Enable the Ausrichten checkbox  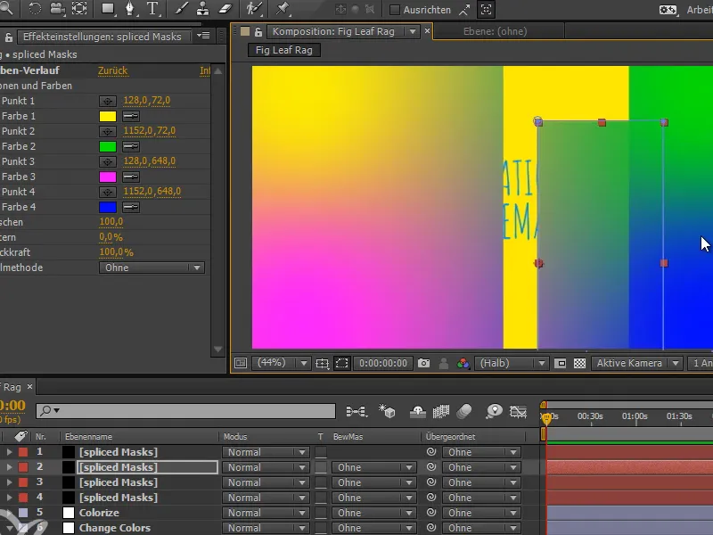[395, 10]
